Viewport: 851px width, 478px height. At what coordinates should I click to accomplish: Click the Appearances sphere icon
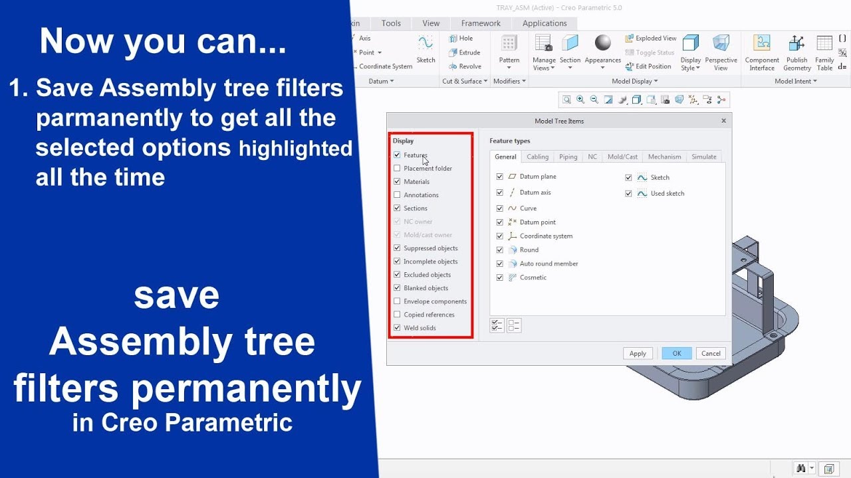pyautogui.click(x=603, y=43)
